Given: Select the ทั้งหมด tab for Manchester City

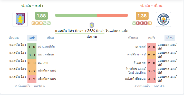Looking at the screenshot, I should (x=133, y=38).
